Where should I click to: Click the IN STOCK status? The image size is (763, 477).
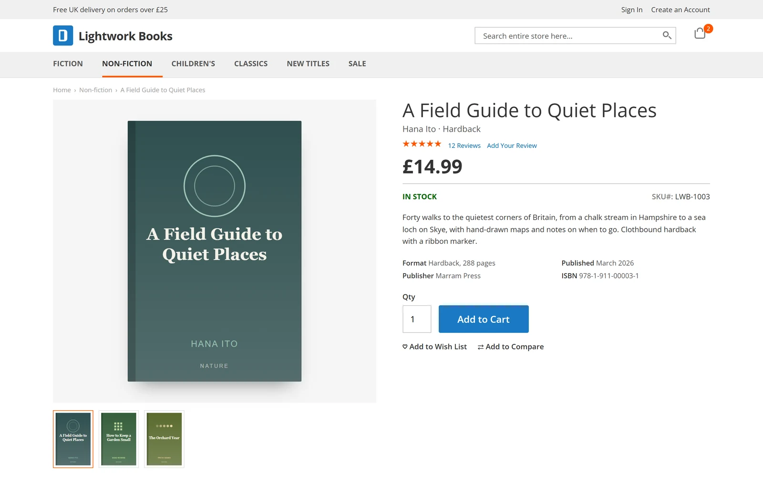coord(420,197)
